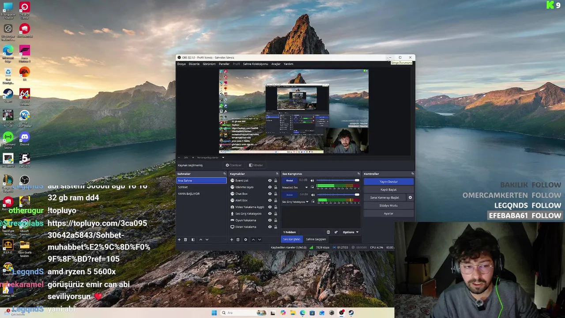The image size is (565, 318).
Task: Open the Yardım menu
Action: tap(288, 64)
